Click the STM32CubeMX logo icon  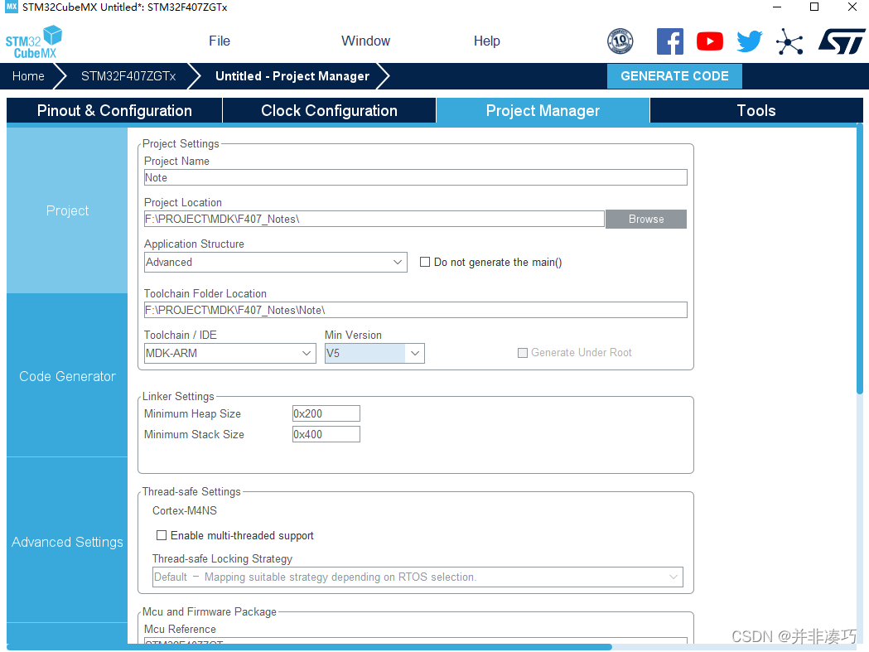coord(33,42)
